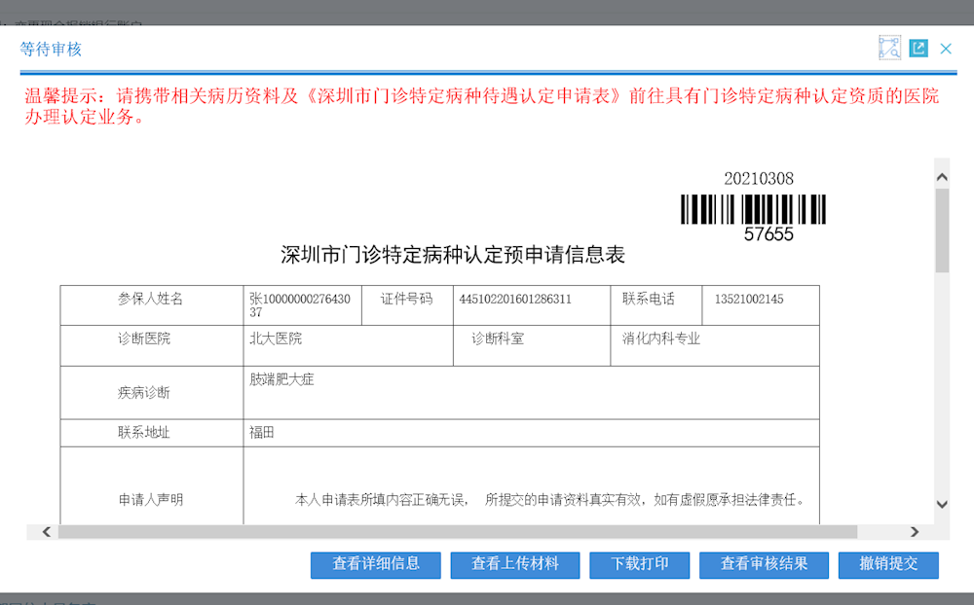Click 查看详细信息 button
This screenshot has height=605, width=974.
point(376,564)
